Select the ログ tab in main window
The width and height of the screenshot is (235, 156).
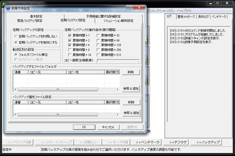click(x=170, y=16)
